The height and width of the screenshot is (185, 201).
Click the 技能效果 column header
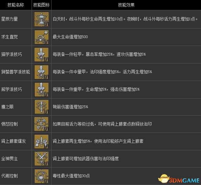click(x=126, y=5)
